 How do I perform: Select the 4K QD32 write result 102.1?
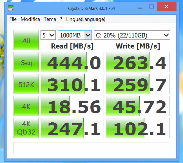[x=138, y=128]
